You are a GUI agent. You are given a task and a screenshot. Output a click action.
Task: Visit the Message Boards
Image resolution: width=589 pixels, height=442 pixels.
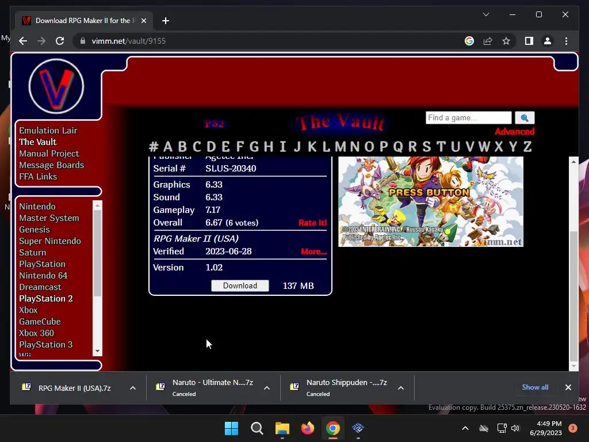51,165
